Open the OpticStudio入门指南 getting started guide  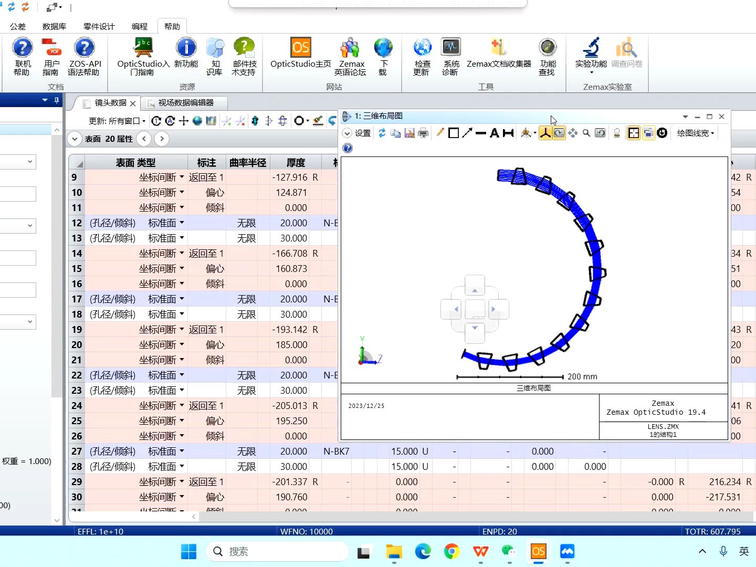143,57
